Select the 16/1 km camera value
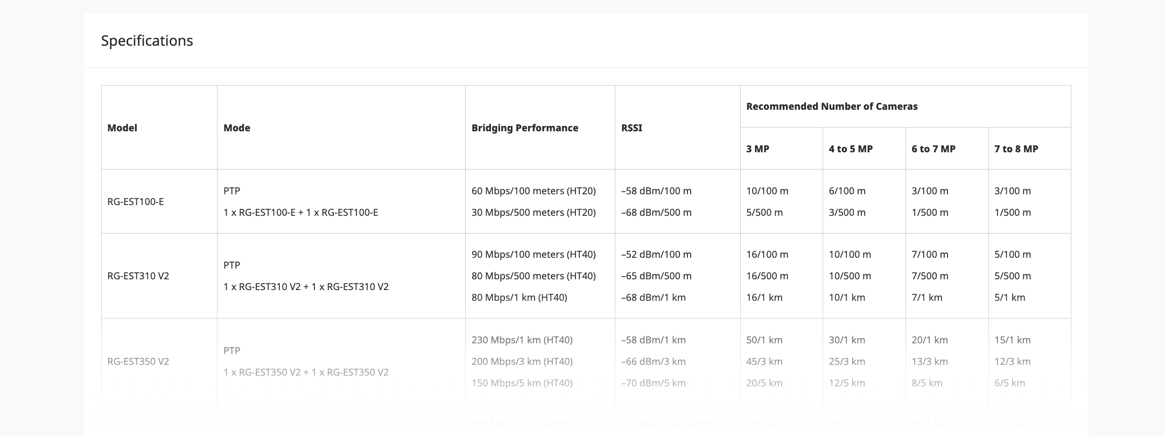Viewport: 1165px width, 437px height. [764, 298]
